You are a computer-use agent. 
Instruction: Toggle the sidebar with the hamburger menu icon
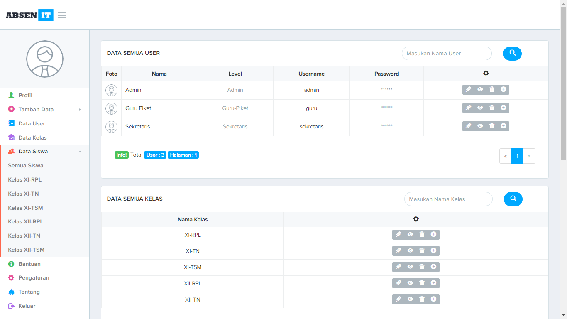coord(62,15)
